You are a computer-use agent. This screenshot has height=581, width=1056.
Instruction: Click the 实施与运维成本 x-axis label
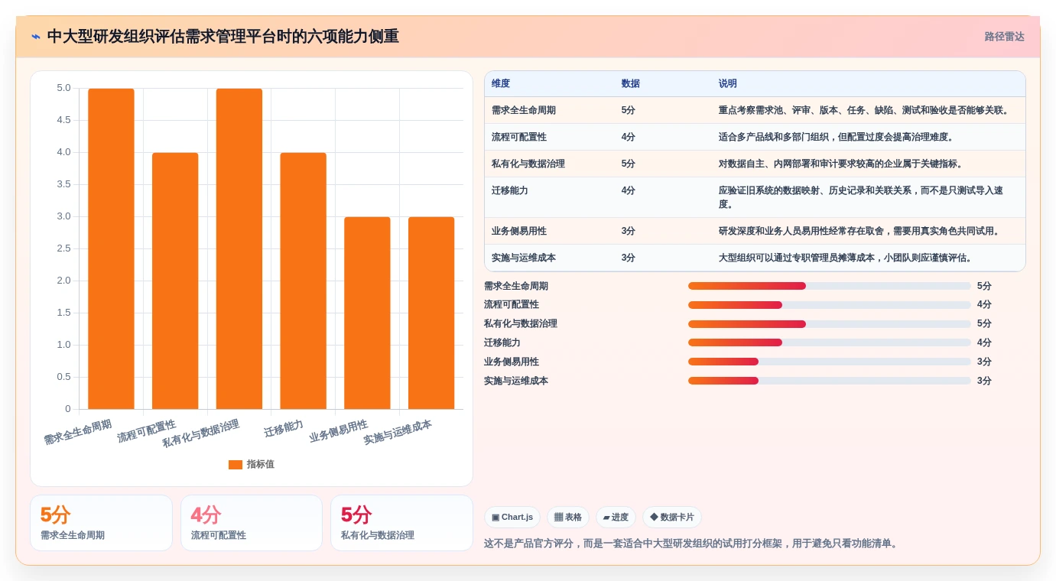(x=398, y=433)
